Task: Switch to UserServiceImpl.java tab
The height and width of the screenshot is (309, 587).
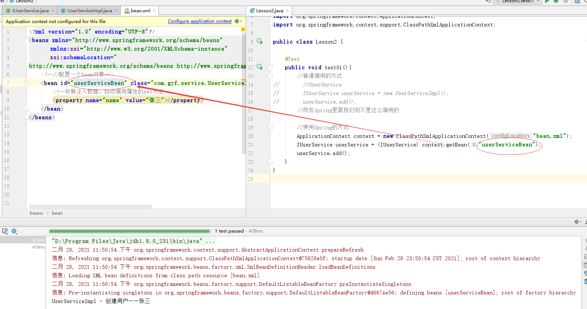Action: [x=90, y=11]
